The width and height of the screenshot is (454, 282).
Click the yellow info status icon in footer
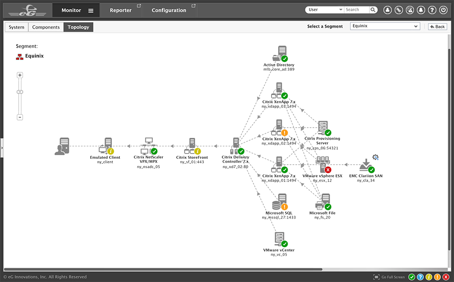point(429,277)
